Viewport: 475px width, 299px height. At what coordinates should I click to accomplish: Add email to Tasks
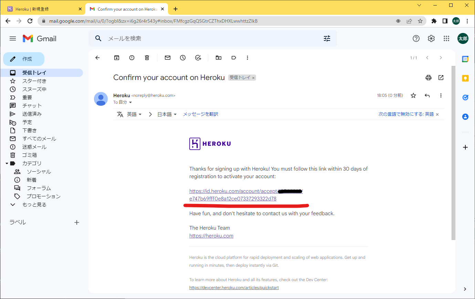click(198, 58)
